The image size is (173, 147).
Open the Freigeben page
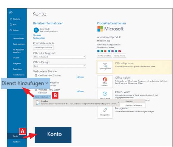[17, 63]
